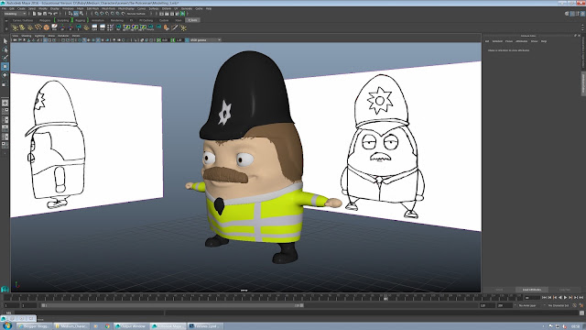Click the green-highlighted render settings icon
This screenshot has width=586, height=330.
pyautogui.click(x=183, y=14)
